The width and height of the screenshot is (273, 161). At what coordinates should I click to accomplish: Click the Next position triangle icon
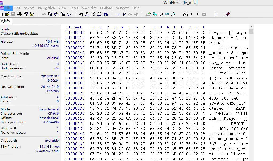(x=198, y=14)
